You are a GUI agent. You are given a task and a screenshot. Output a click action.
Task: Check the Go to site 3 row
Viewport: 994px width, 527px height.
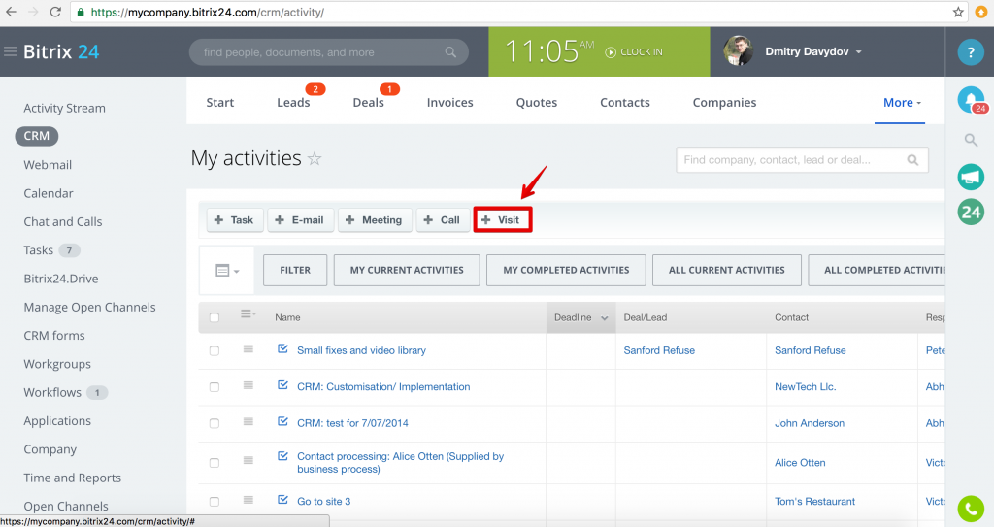pyautogui.click(x=215, y=502)
